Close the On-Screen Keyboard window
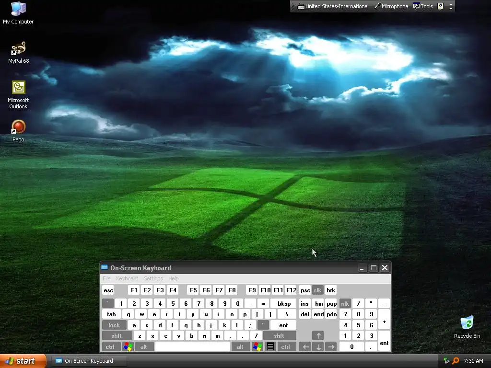This screenshot has height=368, width=491. point(385,268)
